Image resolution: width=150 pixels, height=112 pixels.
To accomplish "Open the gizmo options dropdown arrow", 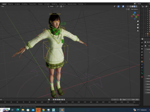I will pos(120,7).
